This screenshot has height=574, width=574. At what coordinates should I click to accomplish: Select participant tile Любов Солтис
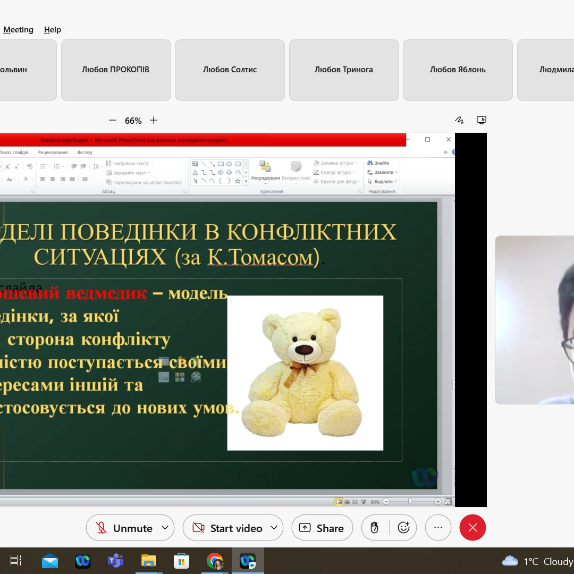(x=230, y=70)
